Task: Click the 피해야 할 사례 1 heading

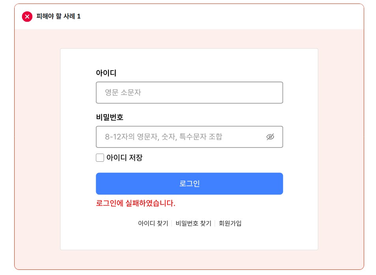Action: pyautogui.click(x=58, y=17)
